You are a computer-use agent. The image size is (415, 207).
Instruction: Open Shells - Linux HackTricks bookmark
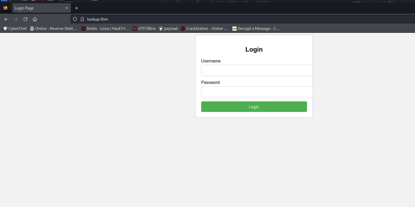point(105,29)
